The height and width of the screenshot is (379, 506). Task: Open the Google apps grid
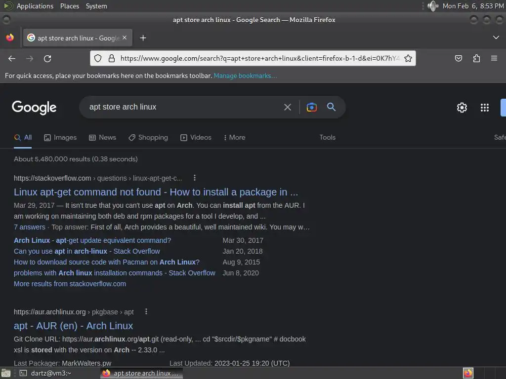(x=484, y=107)
